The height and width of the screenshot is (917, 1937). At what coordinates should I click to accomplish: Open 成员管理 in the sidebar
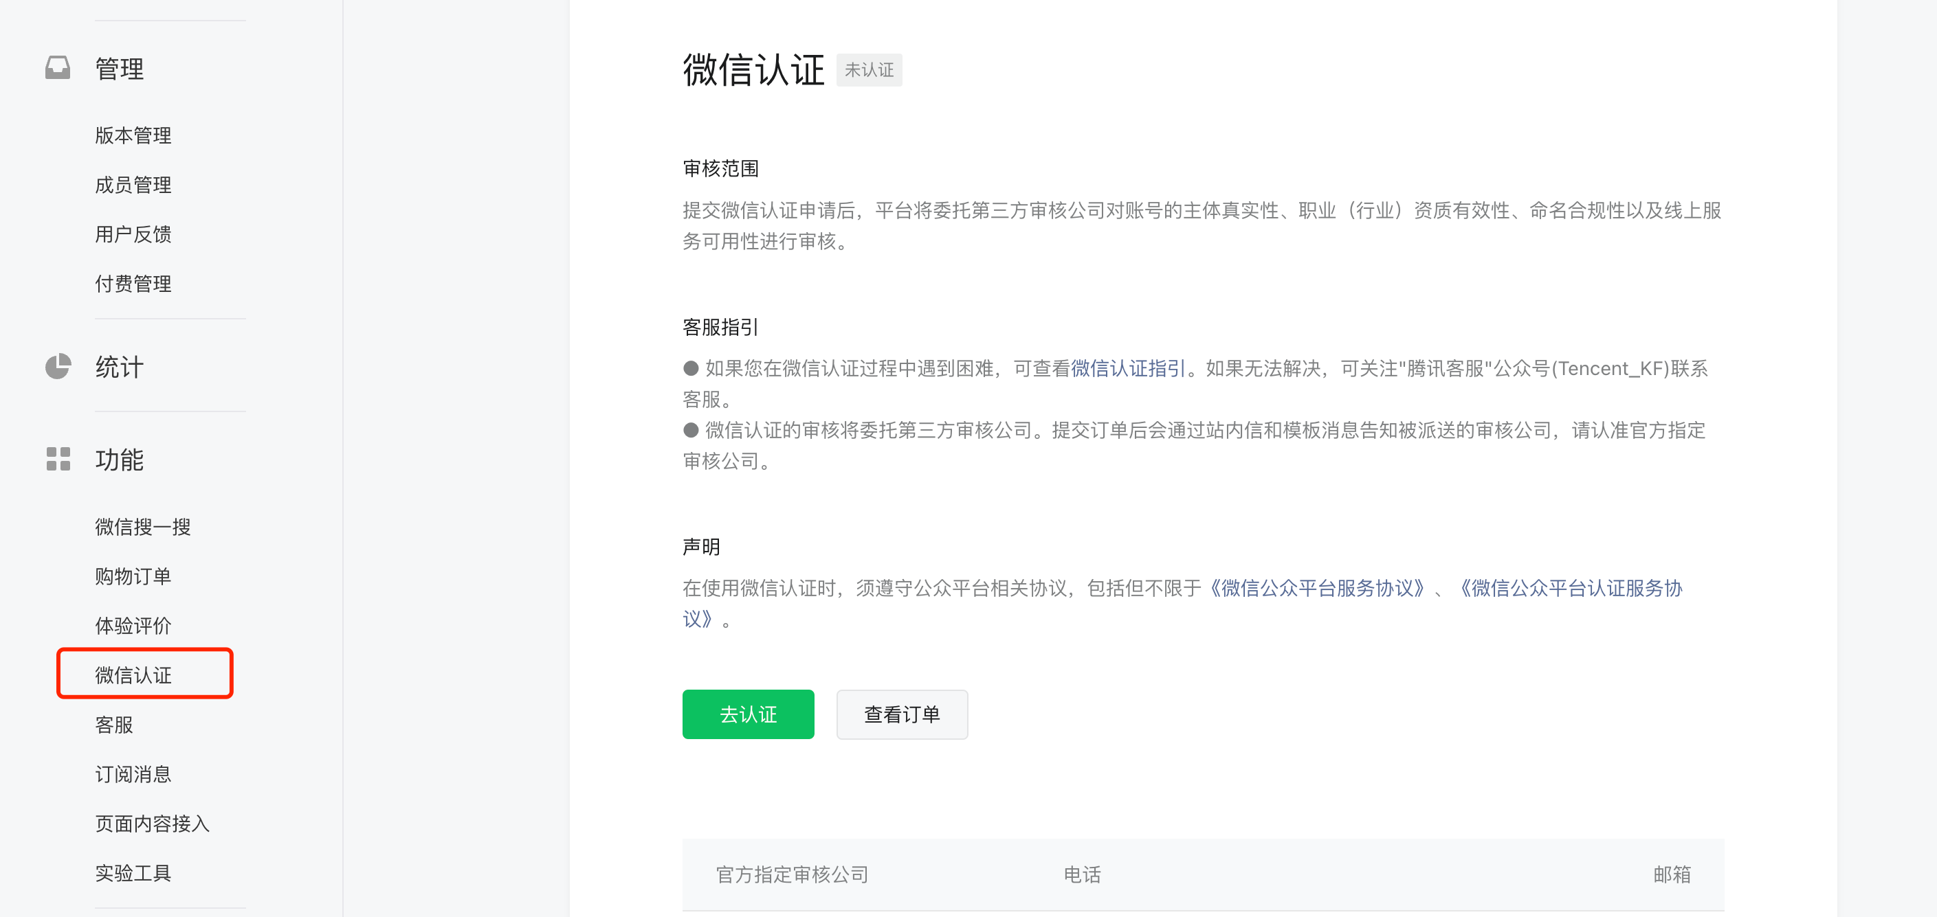pyautogui.click(x=133, y=185)
